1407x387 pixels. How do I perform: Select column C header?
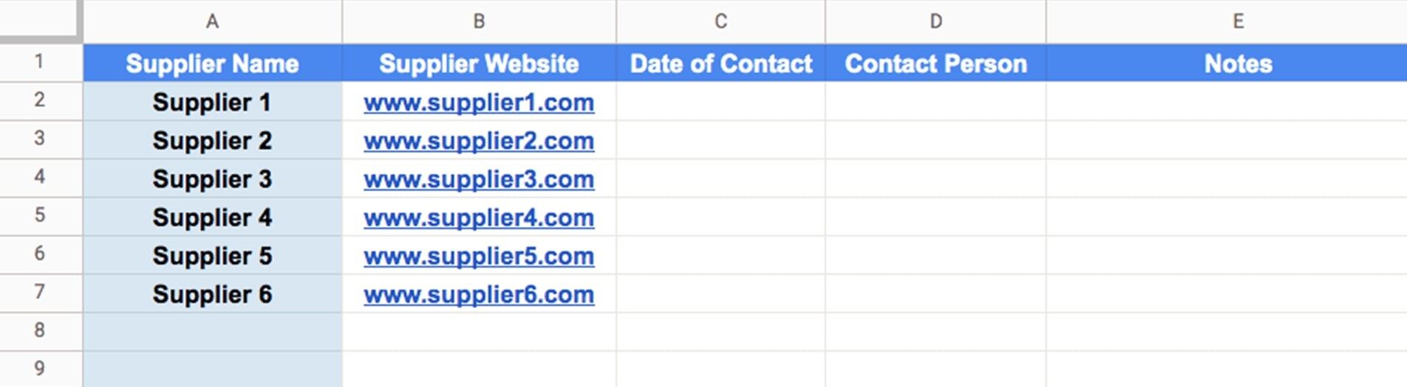click(720, 21)
